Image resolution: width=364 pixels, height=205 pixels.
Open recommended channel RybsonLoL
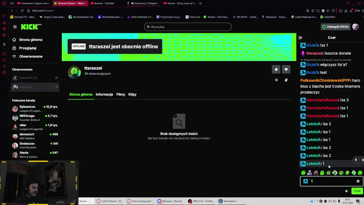coord(35,109)
